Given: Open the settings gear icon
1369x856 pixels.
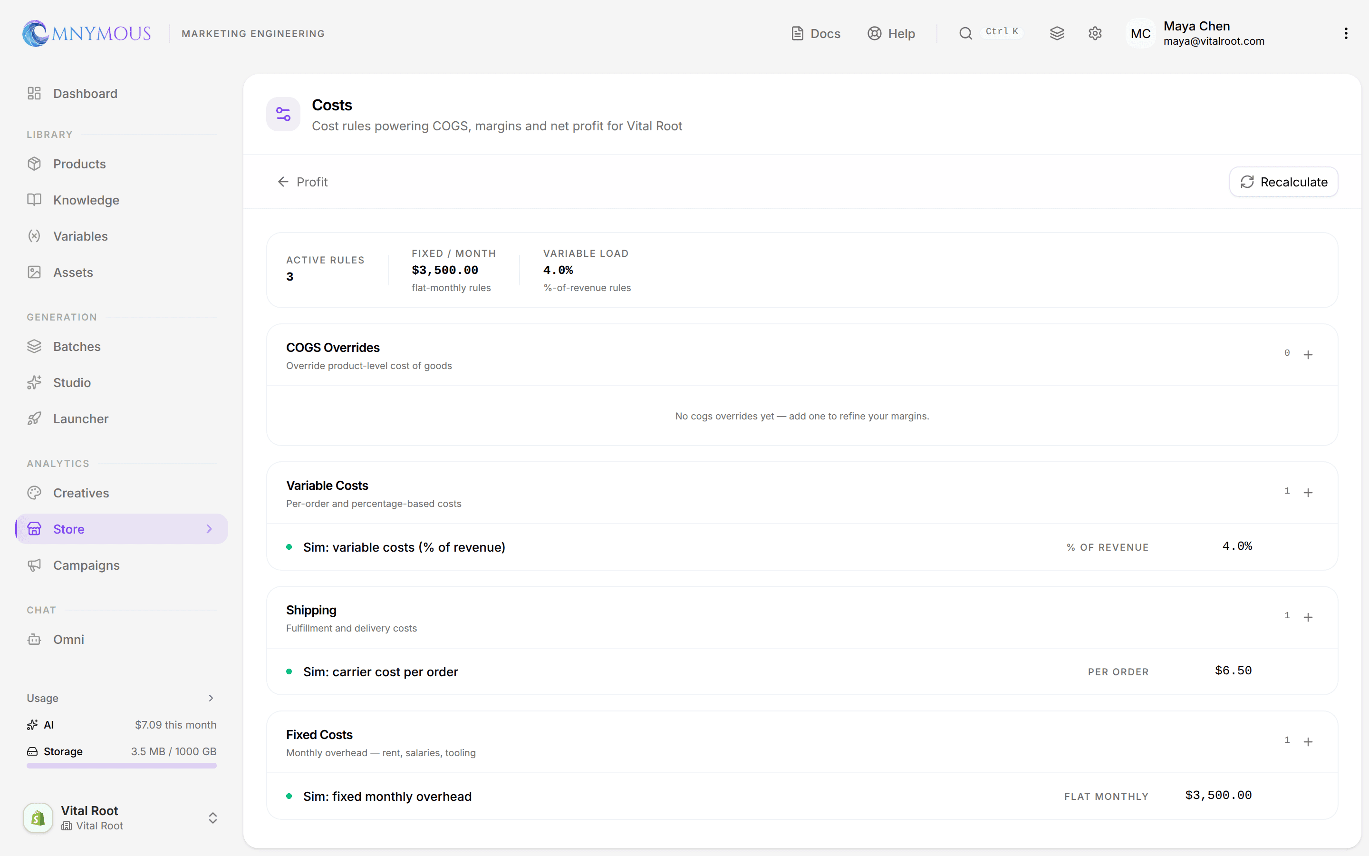Looking at the screenshot, I should [x=1095, y=33].
